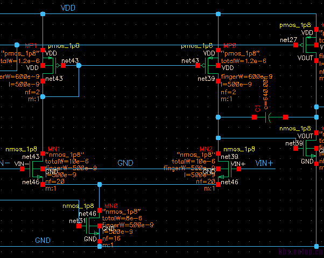The width and height of the screenshot is (324, 258).
Task: Select the C1 capacitor symbol
Action: pos(270,117)
